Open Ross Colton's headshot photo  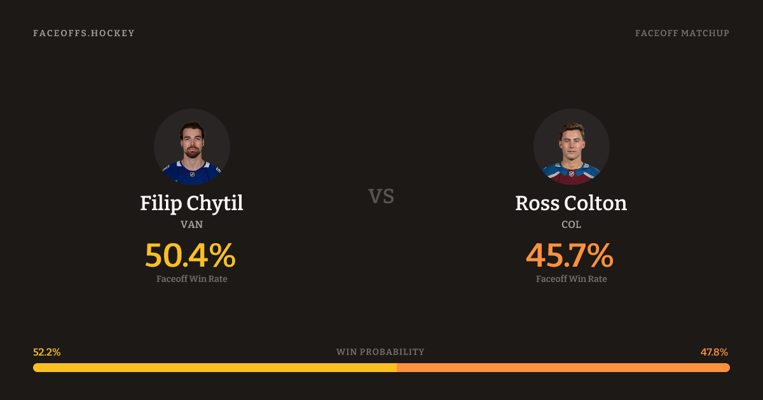(571, 147)
